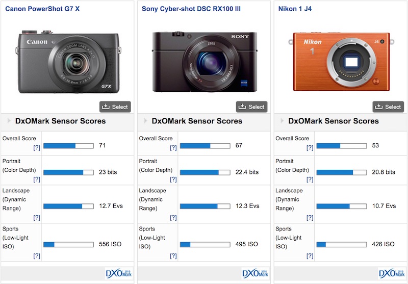Screen dimensions: 408x284
Task: Open Overall Score help [?] for Sony
Action: pos(173,148)
